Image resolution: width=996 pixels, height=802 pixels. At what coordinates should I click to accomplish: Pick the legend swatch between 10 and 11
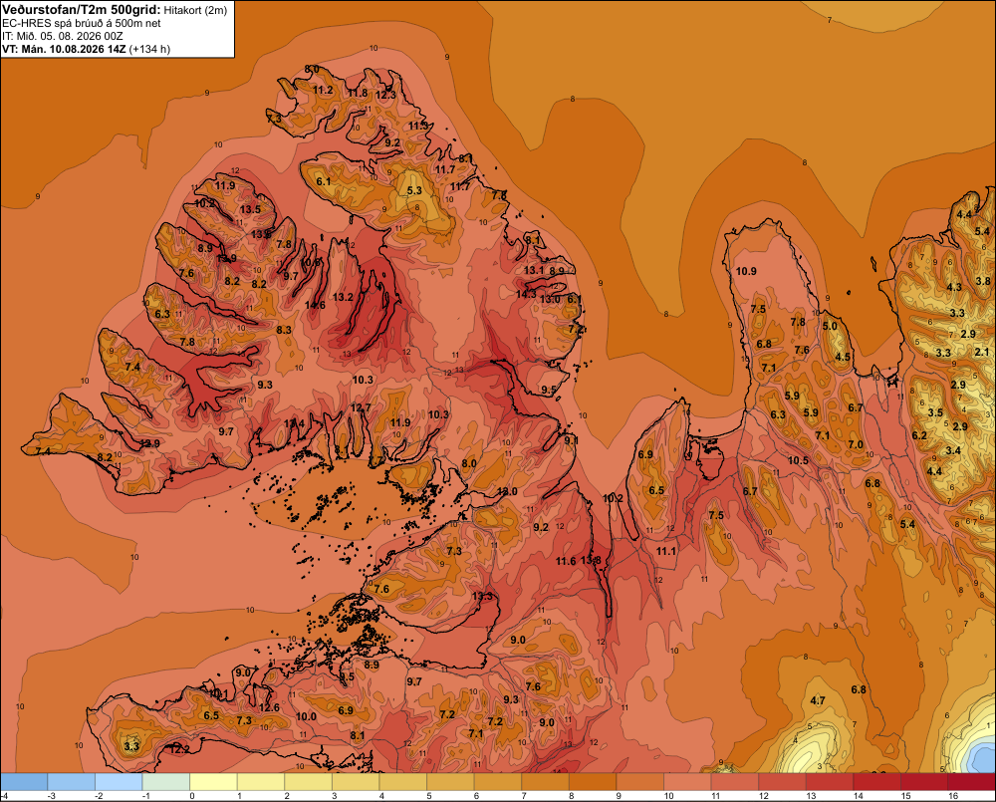pos(687,782)
